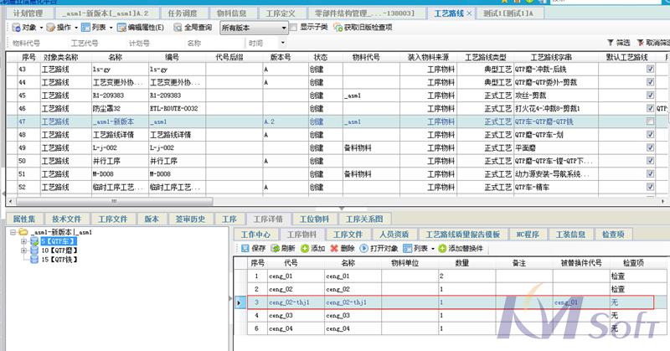Open the 所有版本 version dropdown
This screenshot has height=351, width=670.
[x=284, y=28]
